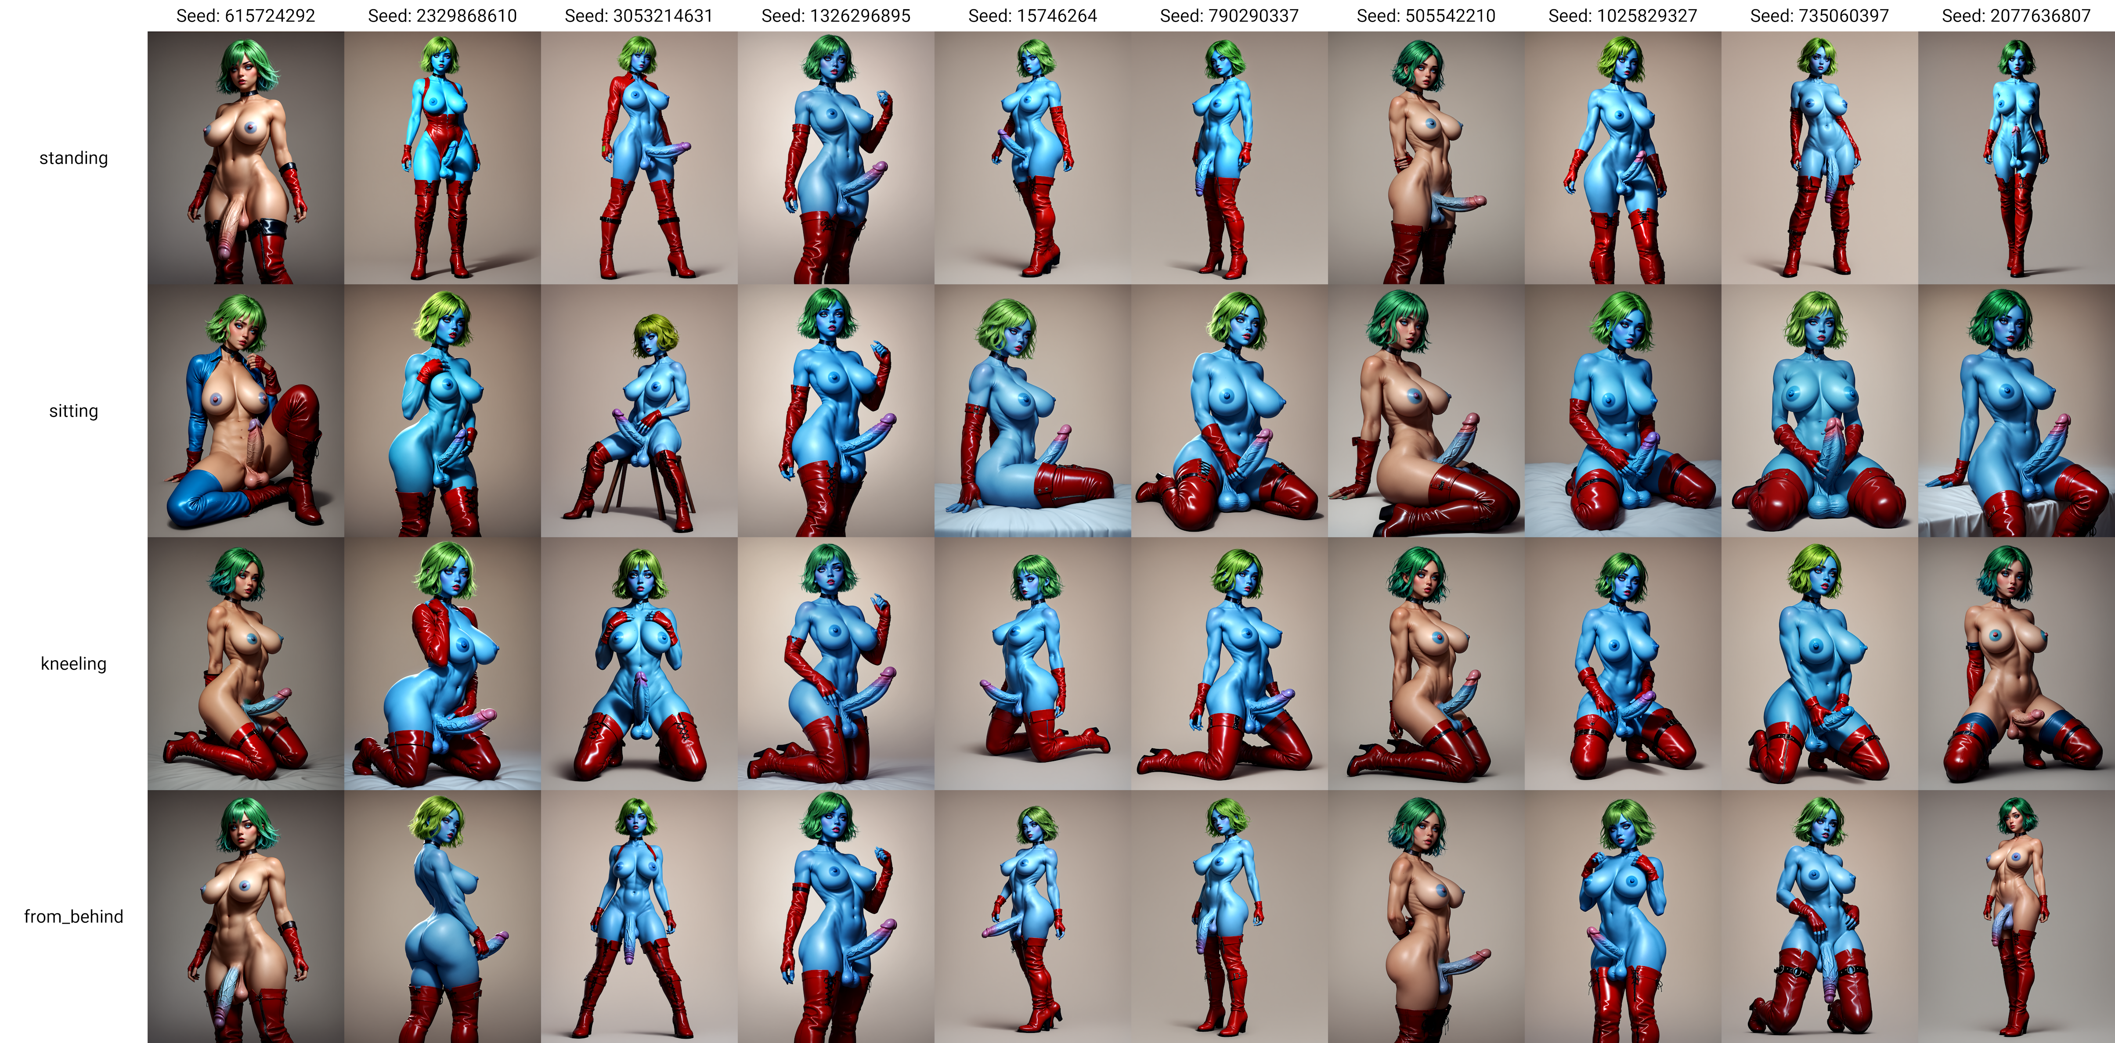
Task: Open the sitting thumbnail under seed 3053214631
Action: [639, 410]
